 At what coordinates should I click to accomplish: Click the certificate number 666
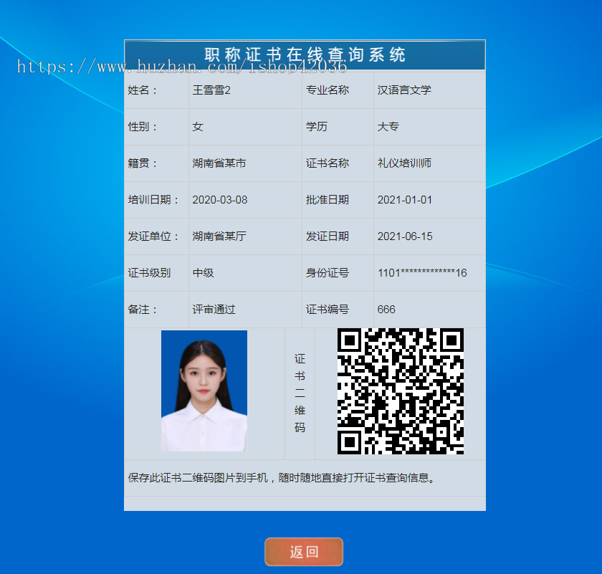386,310
